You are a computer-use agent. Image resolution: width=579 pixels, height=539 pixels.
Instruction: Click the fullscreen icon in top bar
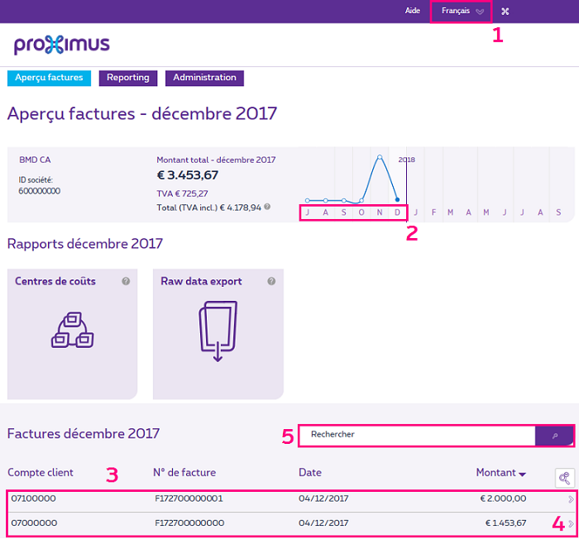505,12
